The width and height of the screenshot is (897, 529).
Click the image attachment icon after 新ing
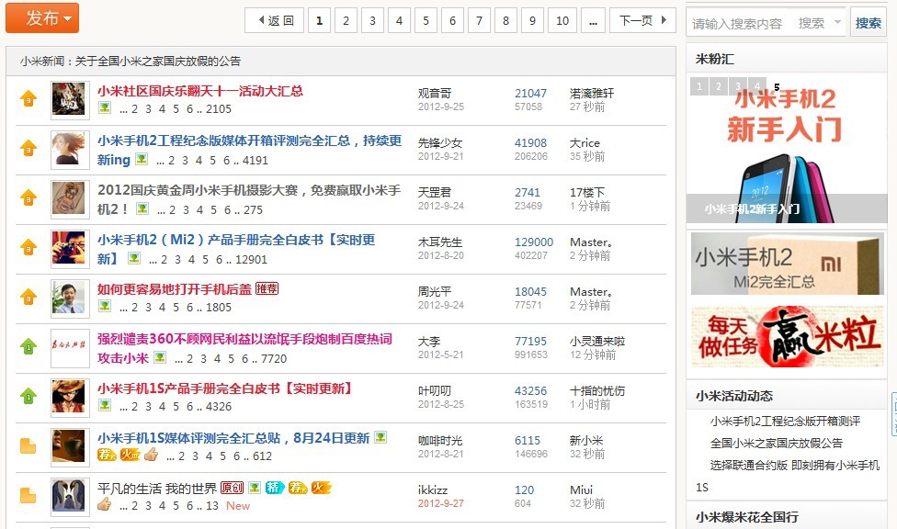[x=142, y=159]
